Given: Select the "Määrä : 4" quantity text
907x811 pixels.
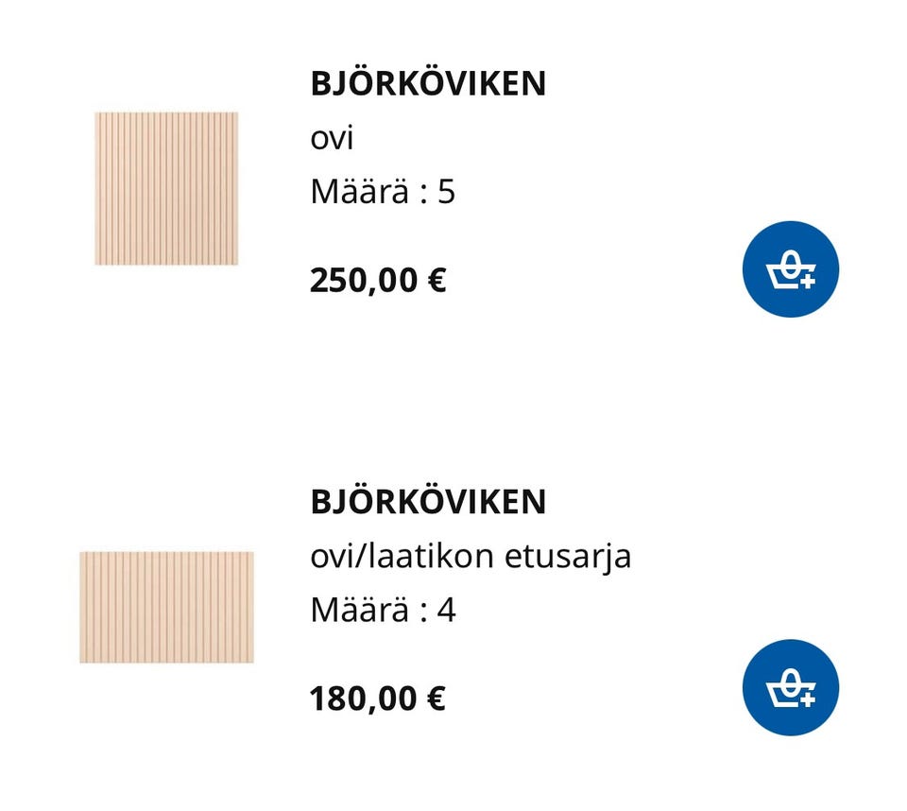Looking at the screenshot, I should tap(383, 610).
